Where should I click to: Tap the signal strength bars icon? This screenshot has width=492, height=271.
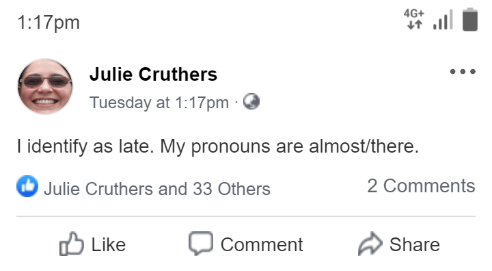point(443,19)
